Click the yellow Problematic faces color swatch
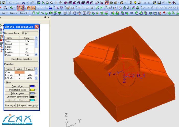Viewport: 179px width, 127px height. [x=32, y=90]
